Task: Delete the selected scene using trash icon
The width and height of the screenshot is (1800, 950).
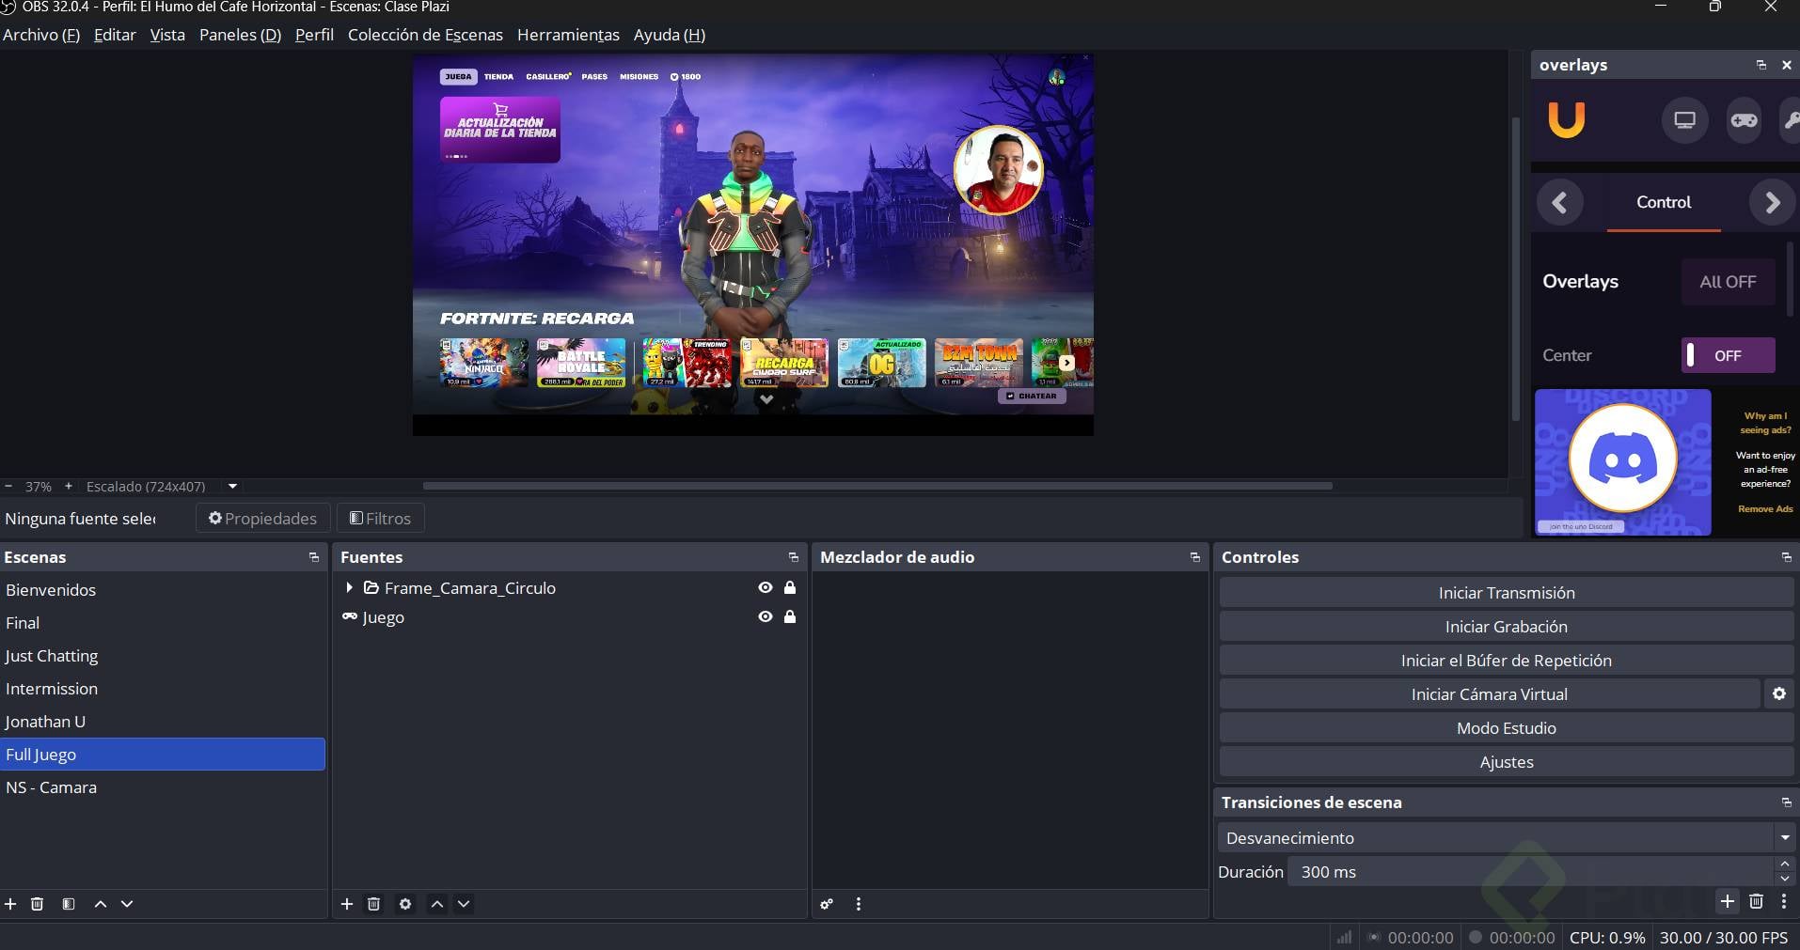Action: tap(38, 904)
